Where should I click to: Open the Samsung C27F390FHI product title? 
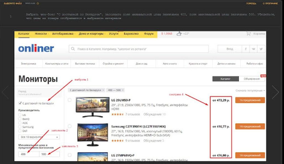pos(139,126)
